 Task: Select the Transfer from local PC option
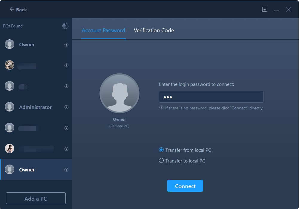pos(161,150)
